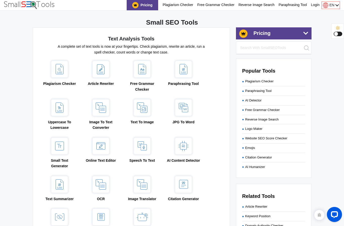
Task: Open AI Detector in Popular Tools
Action: [253, 100]
